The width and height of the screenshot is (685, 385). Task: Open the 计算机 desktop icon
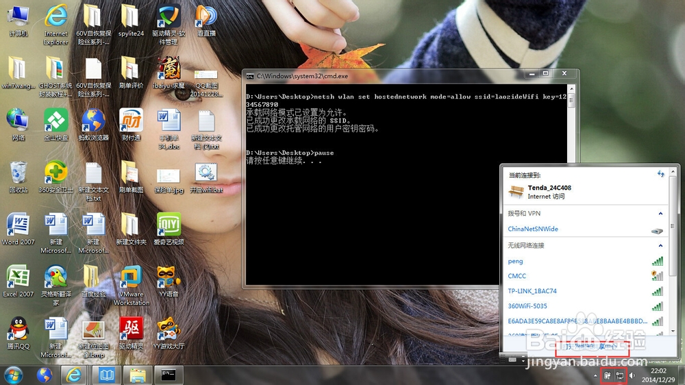18,22
